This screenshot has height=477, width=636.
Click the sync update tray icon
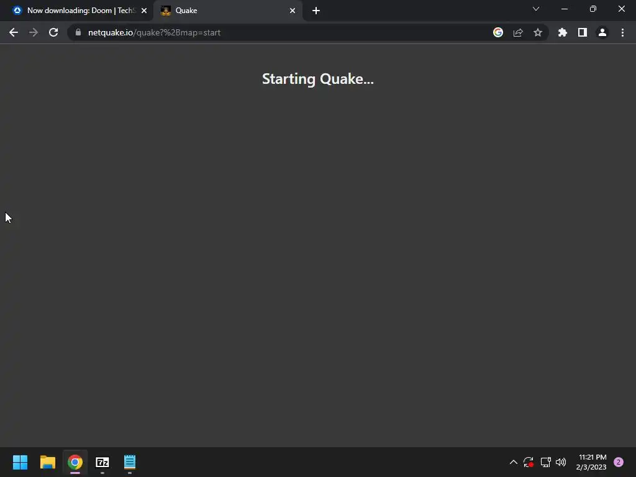[x=529, y=462]
